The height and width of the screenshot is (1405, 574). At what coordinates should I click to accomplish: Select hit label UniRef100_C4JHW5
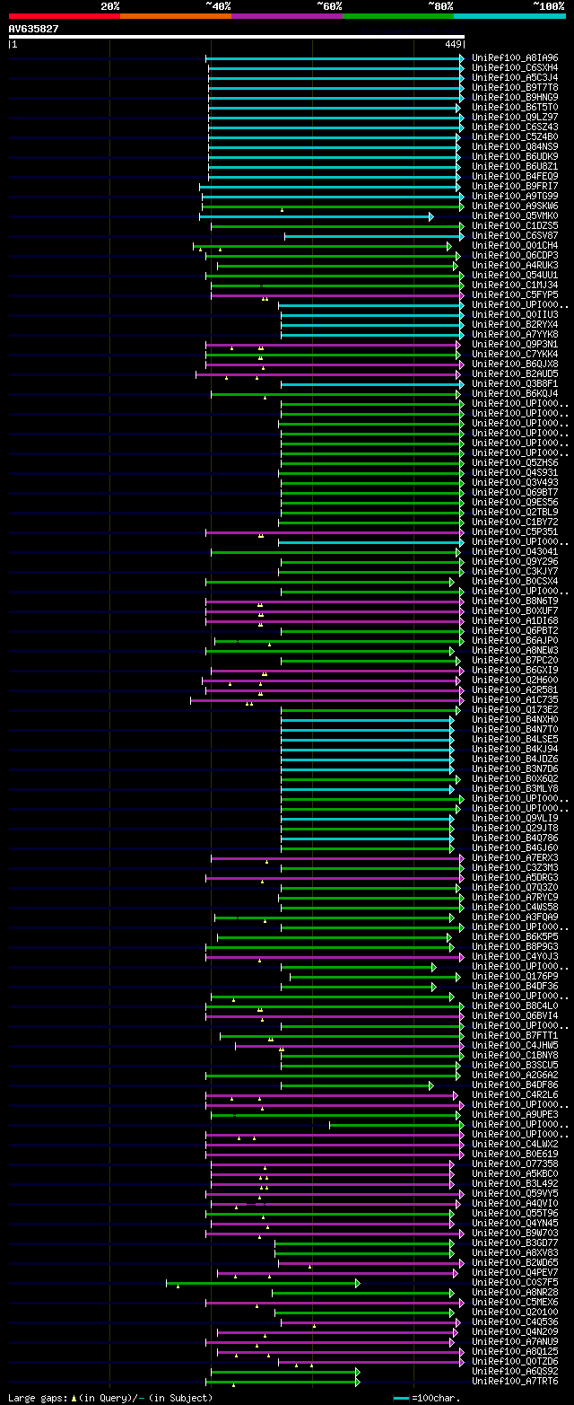pos(515,1045)
